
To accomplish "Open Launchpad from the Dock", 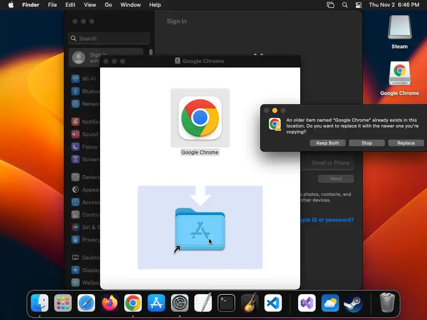I will point(63,303).
